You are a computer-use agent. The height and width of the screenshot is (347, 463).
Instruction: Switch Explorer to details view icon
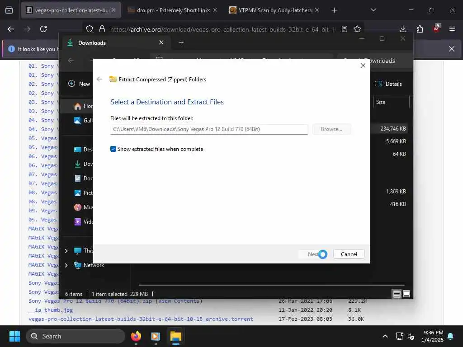click(397, 294)
